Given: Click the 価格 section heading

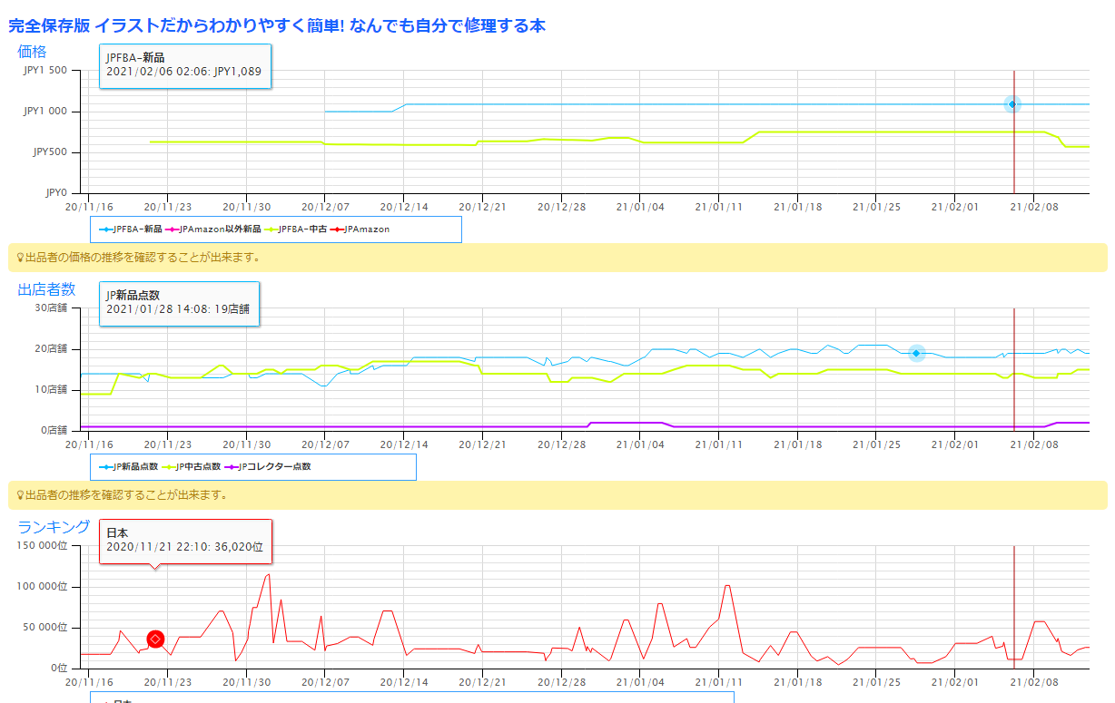Looking at the screenshot, I should [x=32, y=52].
